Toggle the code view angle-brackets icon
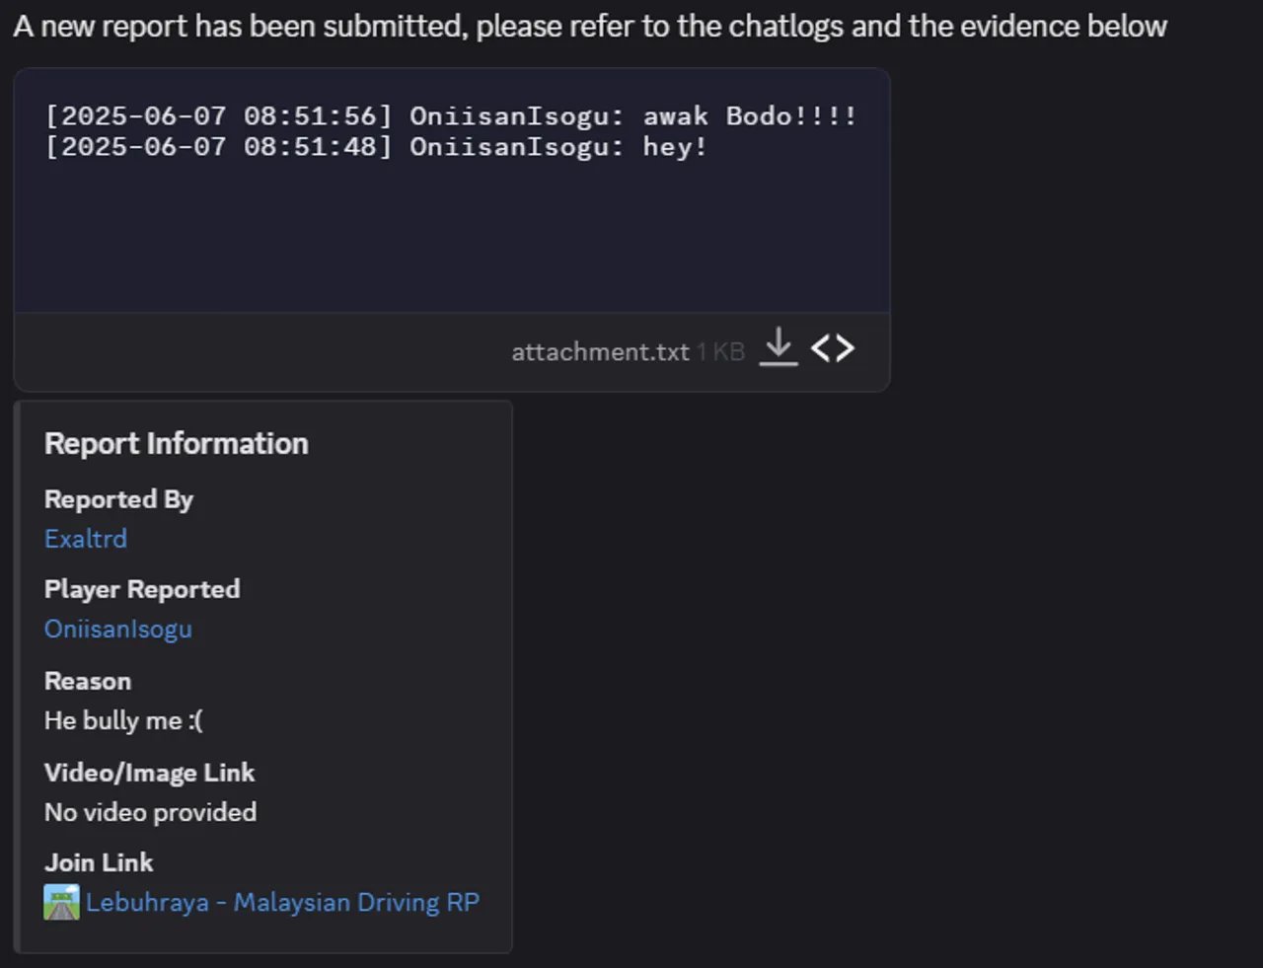This screenshot has width=1263, height=968. click(x=833, y=347)
